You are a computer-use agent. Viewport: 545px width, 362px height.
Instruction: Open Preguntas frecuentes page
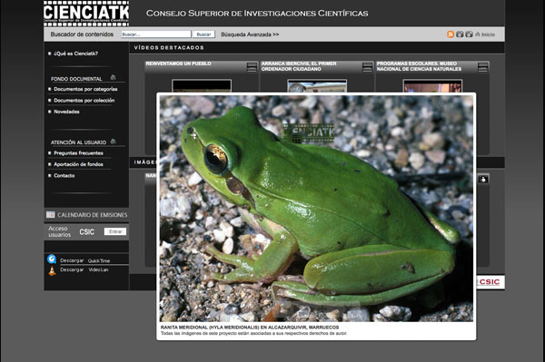click(78, 153)
